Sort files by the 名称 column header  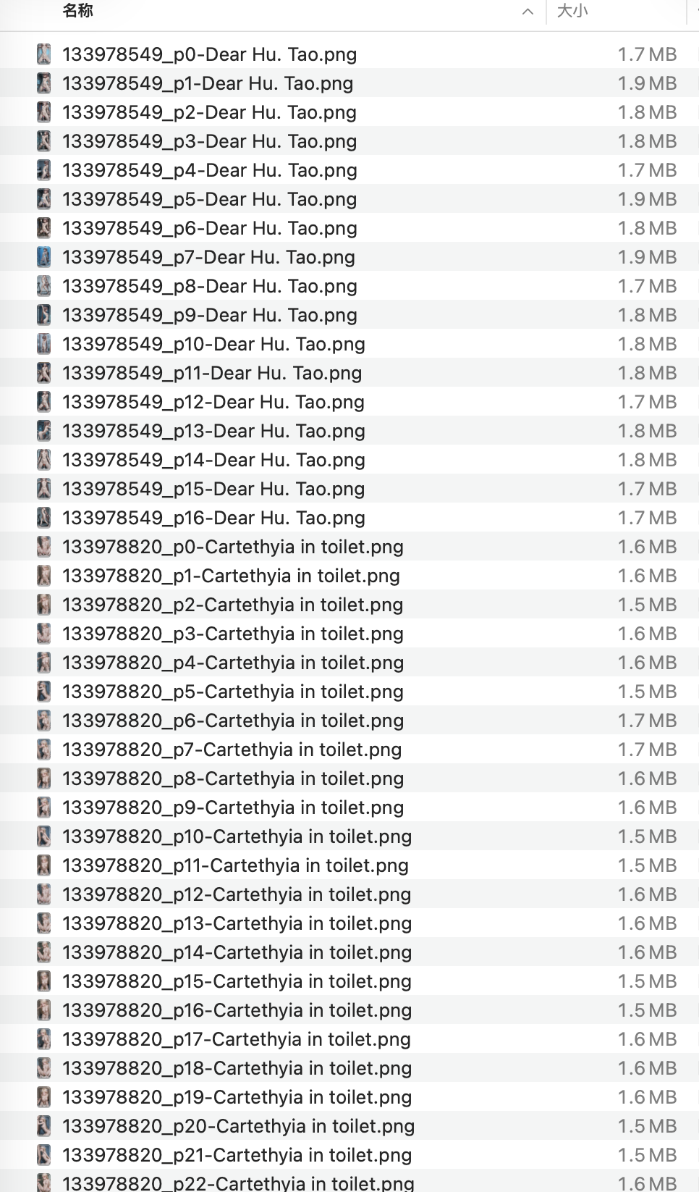(x=77, y=11)
